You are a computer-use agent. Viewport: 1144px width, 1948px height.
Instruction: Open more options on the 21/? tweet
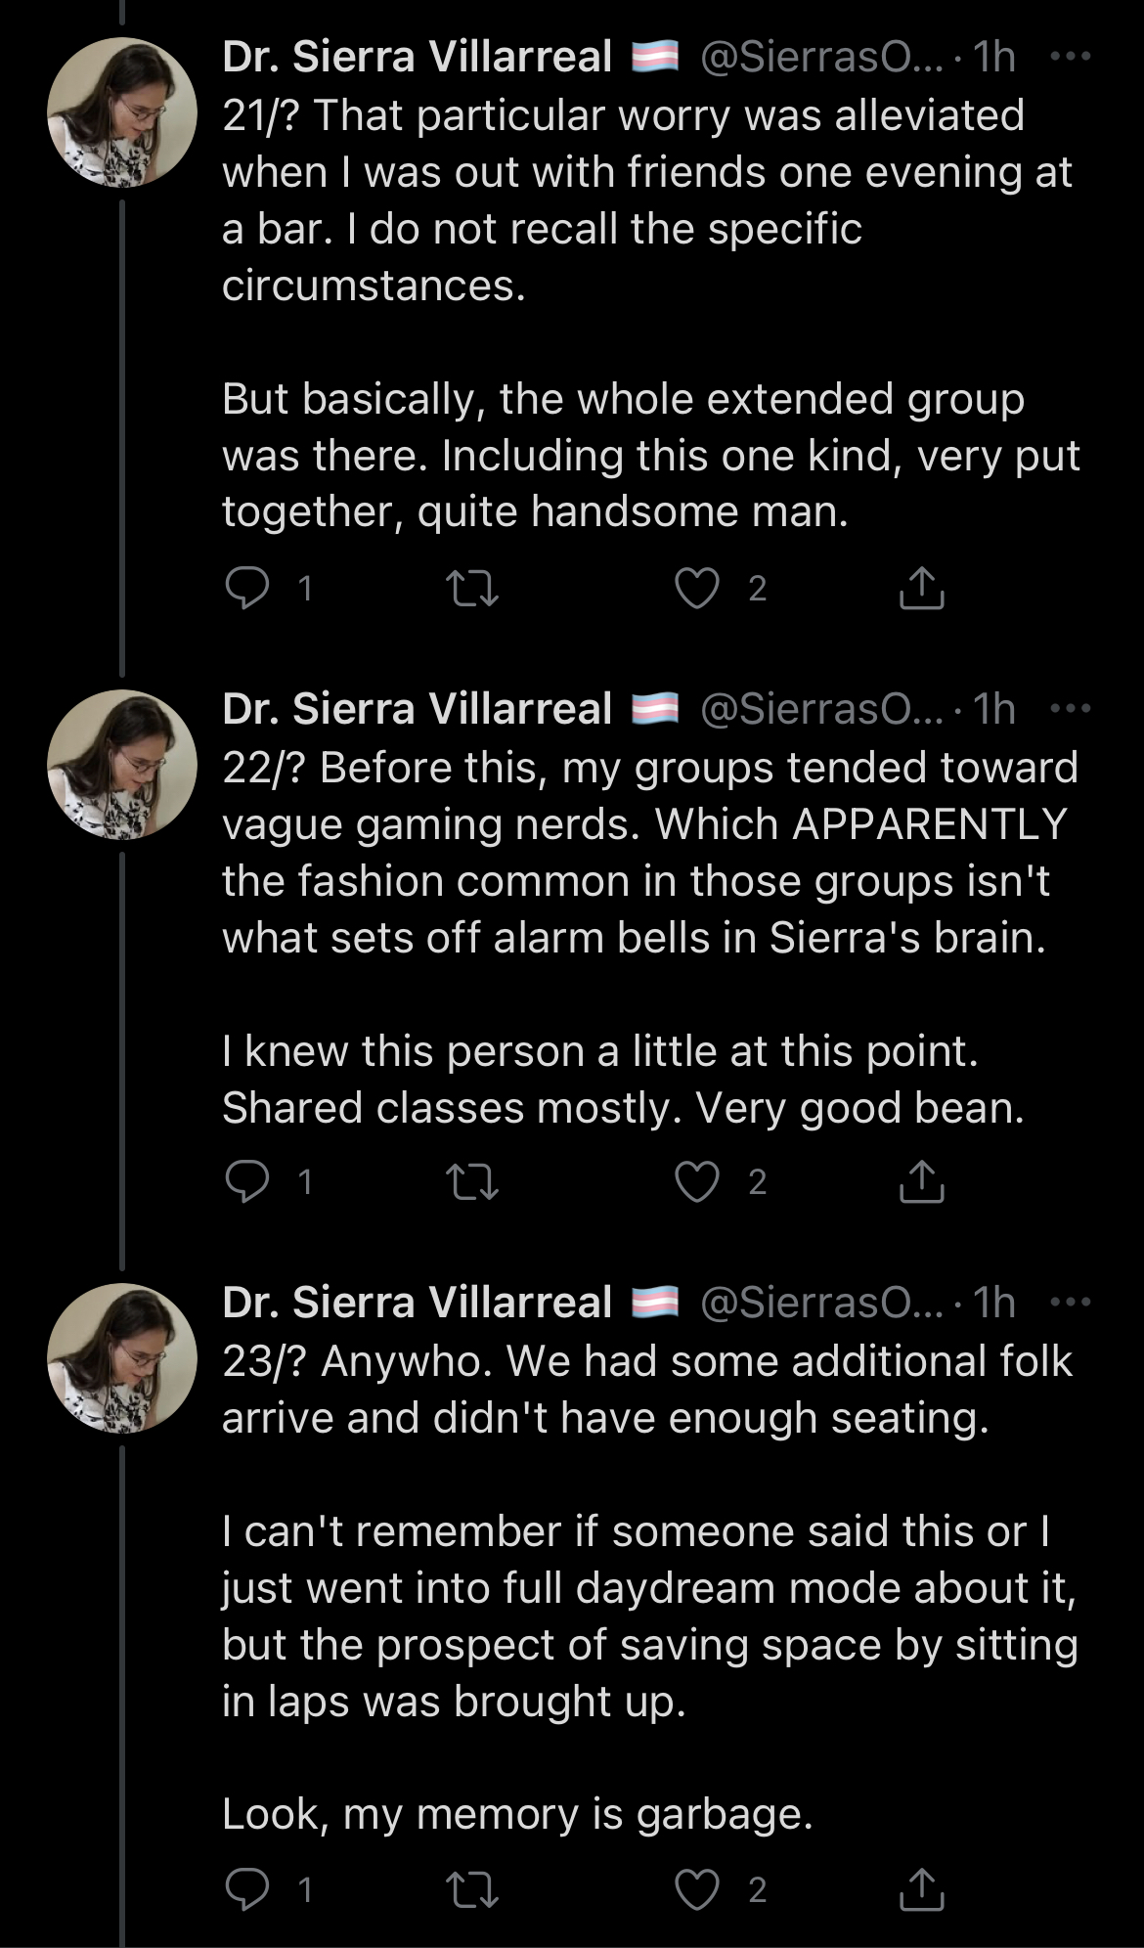tap(1070, 57)
